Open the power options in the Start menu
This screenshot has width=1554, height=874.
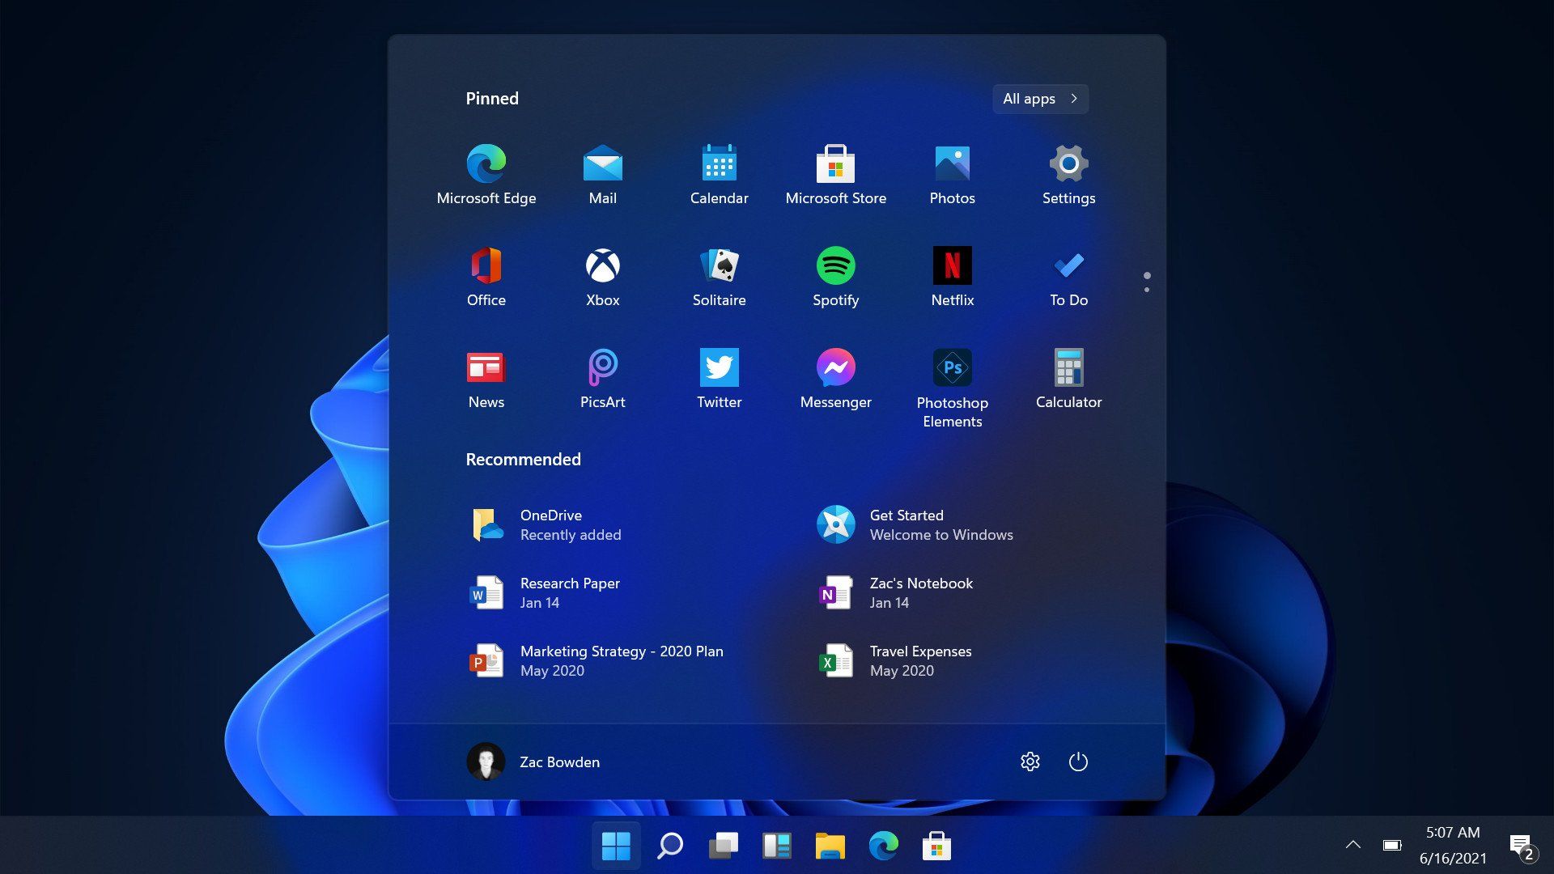(x=1079, y=762)
